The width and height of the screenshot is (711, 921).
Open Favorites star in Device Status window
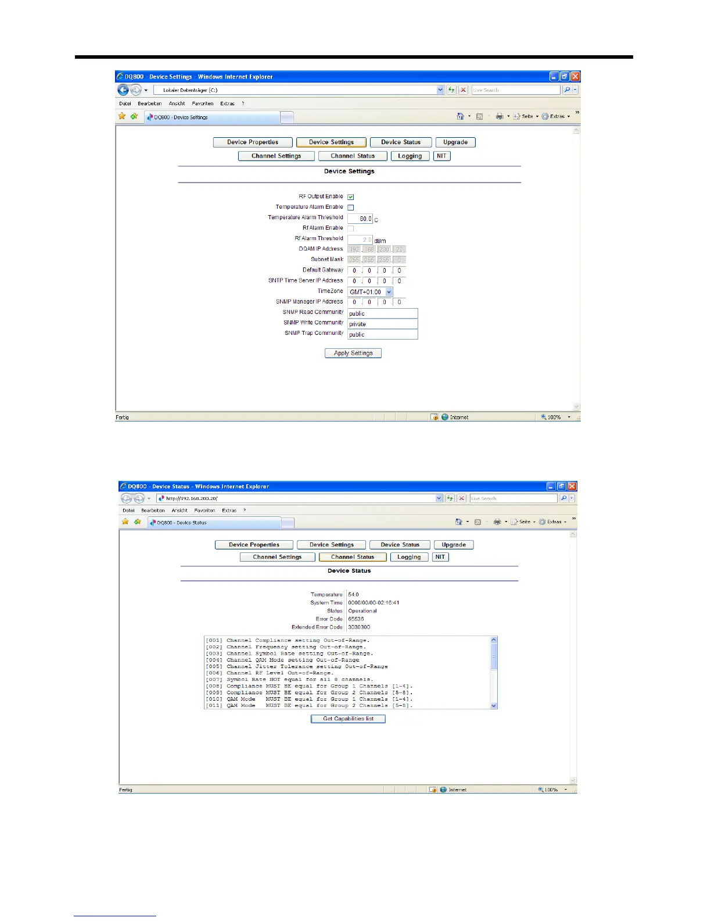(x=125, y=522)
